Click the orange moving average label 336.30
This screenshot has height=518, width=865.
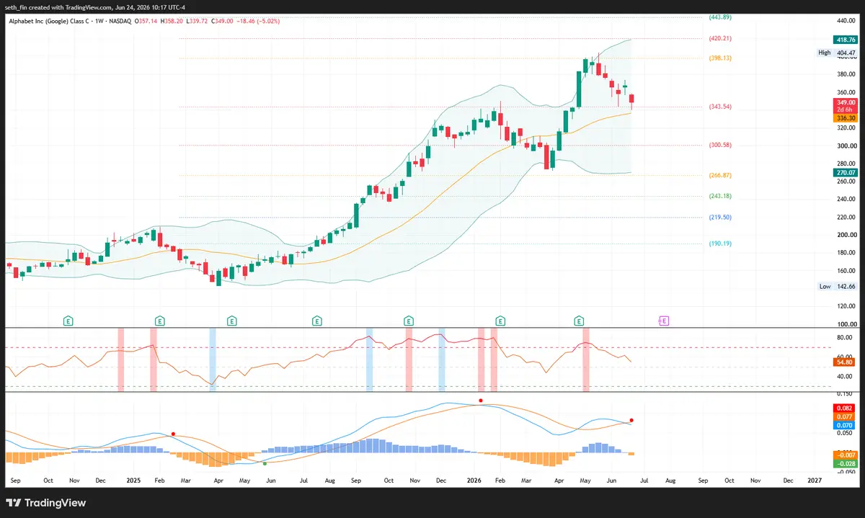(845, 117)
